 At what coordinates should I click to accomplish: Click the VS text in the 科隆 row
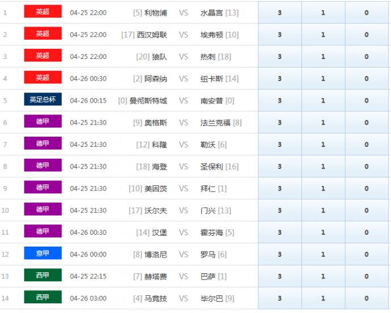click(184, 145)
